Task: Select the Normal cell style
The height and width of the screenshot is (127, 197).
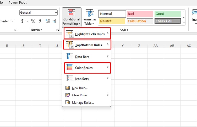Action: pos(112,14)
